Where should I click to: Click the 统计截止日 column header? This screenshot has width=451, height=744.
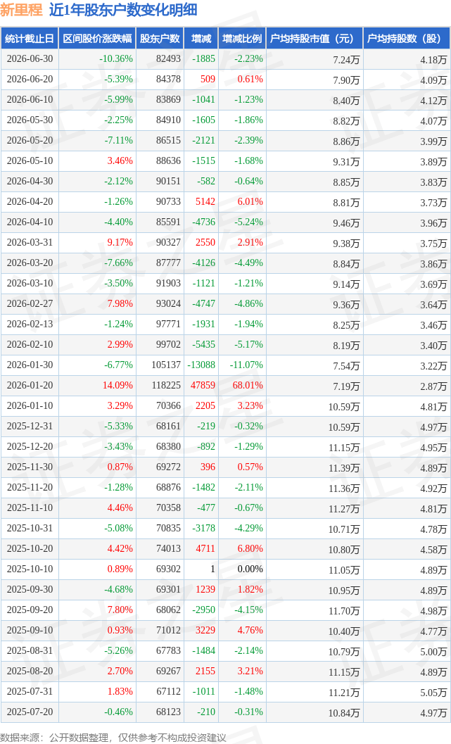[30, 39]
